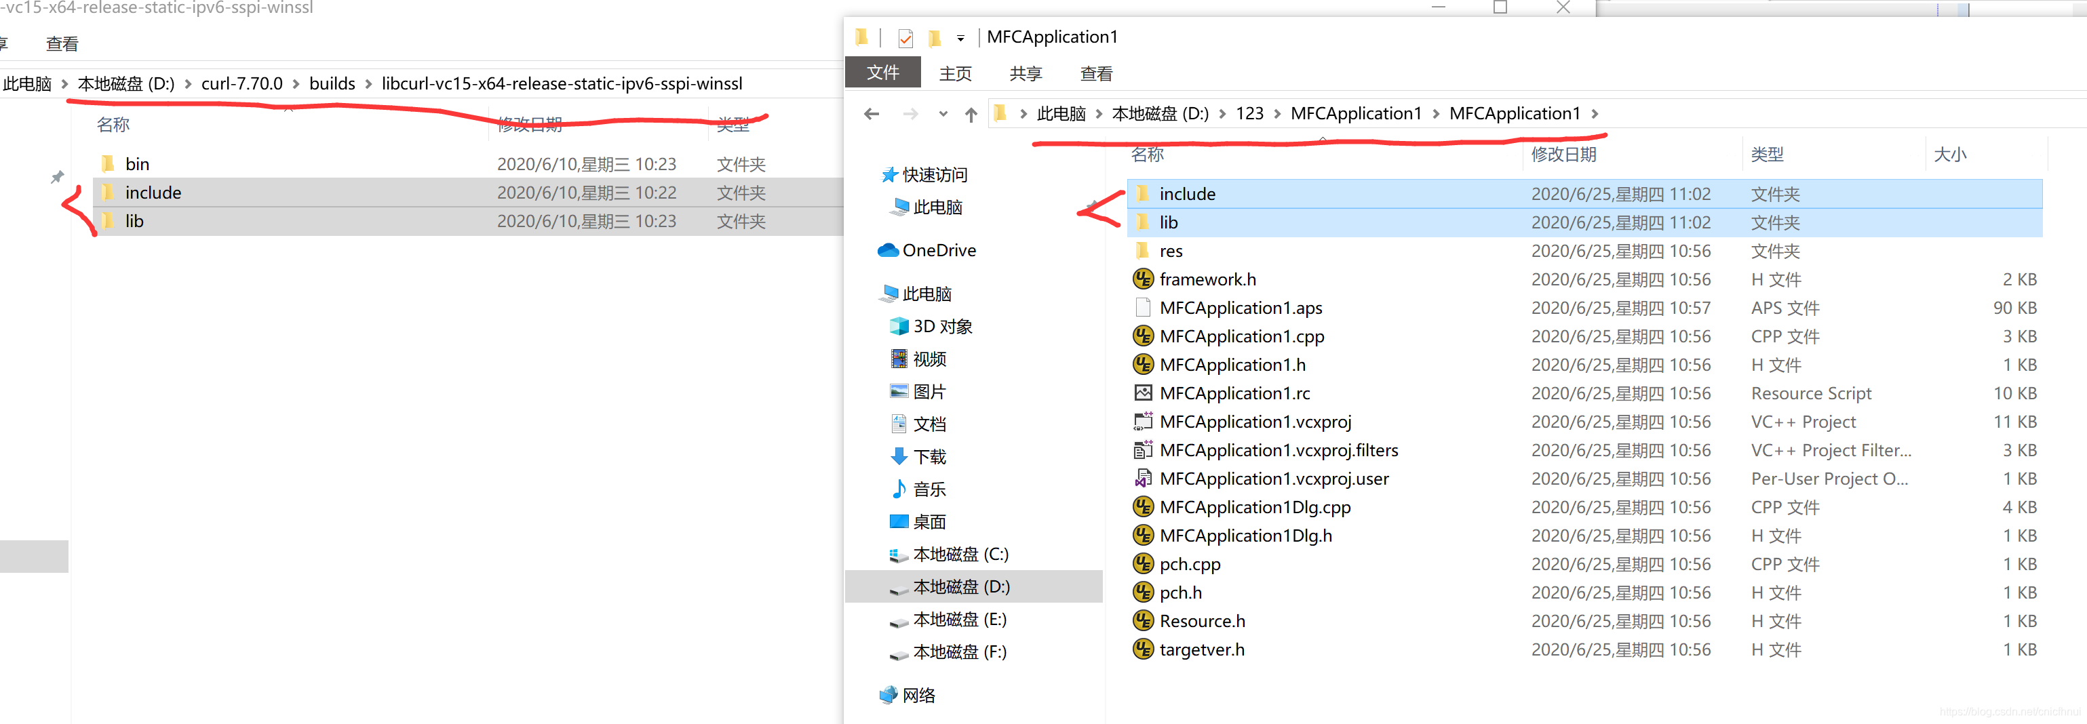Select the include folder icon in MFCApplication1
2087x724 pixels.
(x=1142, y=194)
